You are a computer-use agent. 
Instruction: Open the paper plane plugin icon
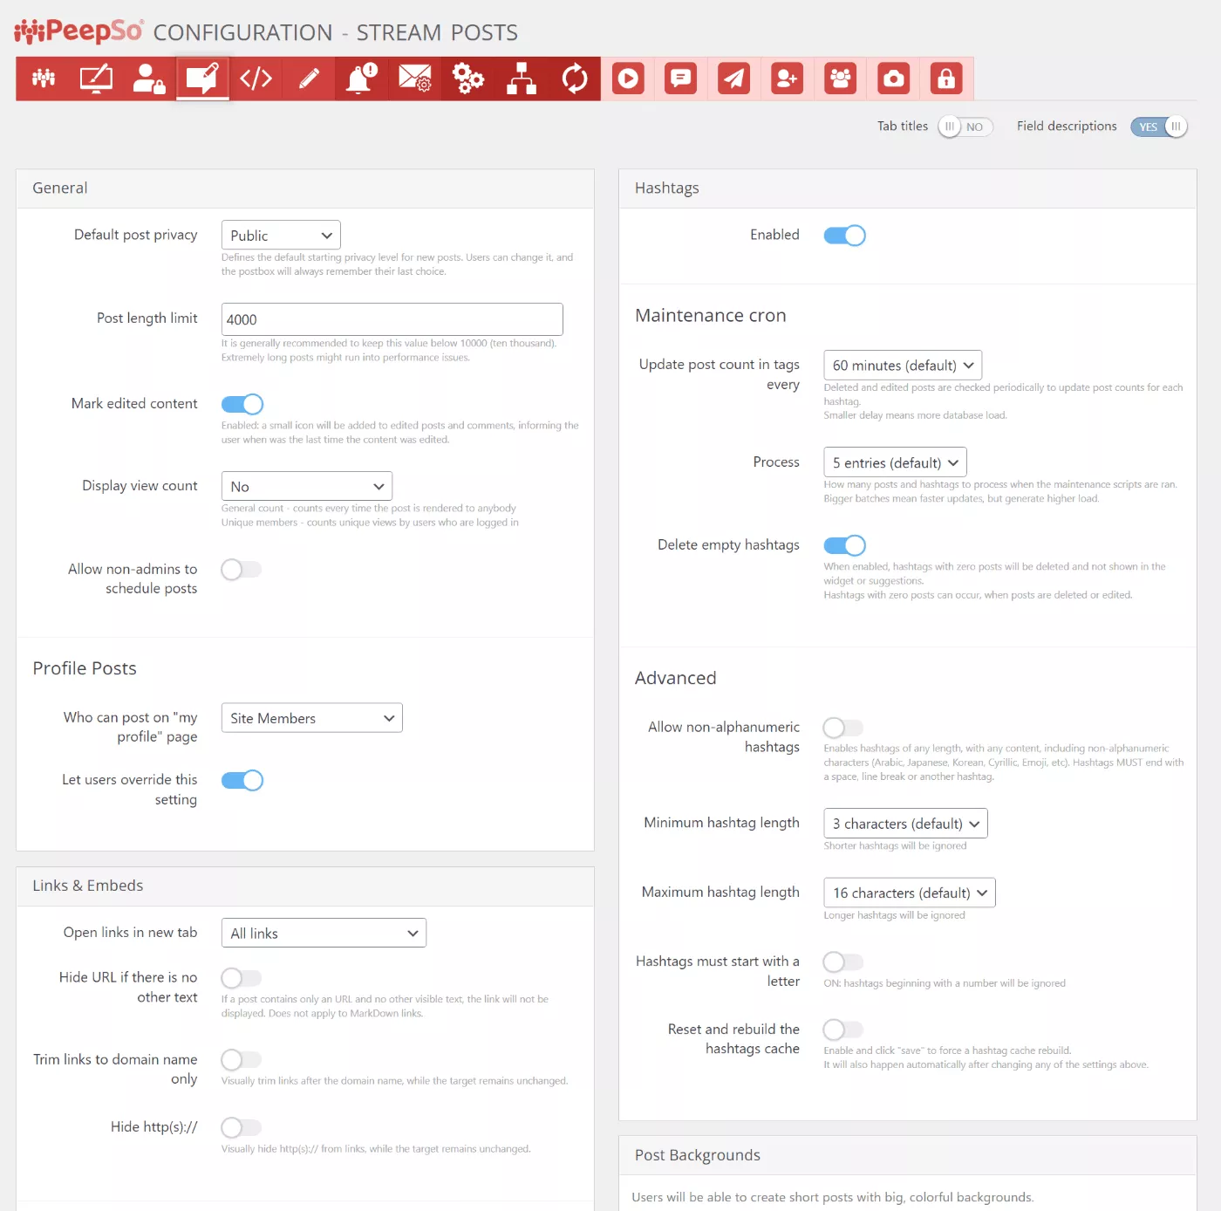coord(734,79)
